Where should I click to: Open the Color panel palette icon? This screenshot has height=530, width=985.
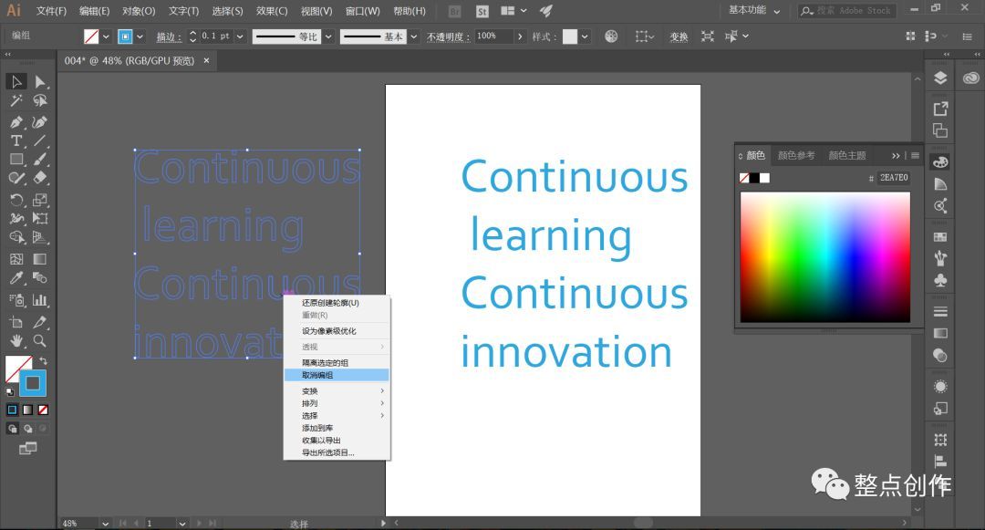[x=940, y=162]
